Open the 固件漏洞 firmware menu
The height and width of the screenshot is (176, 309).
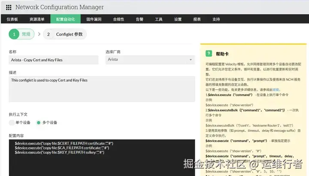[94, 19]
